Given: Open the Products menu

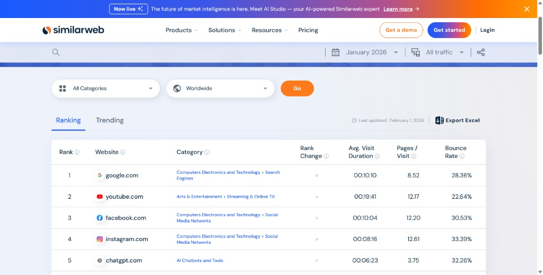Looking at the screenshot, I should pyautogui.click(x=182, y=30).
